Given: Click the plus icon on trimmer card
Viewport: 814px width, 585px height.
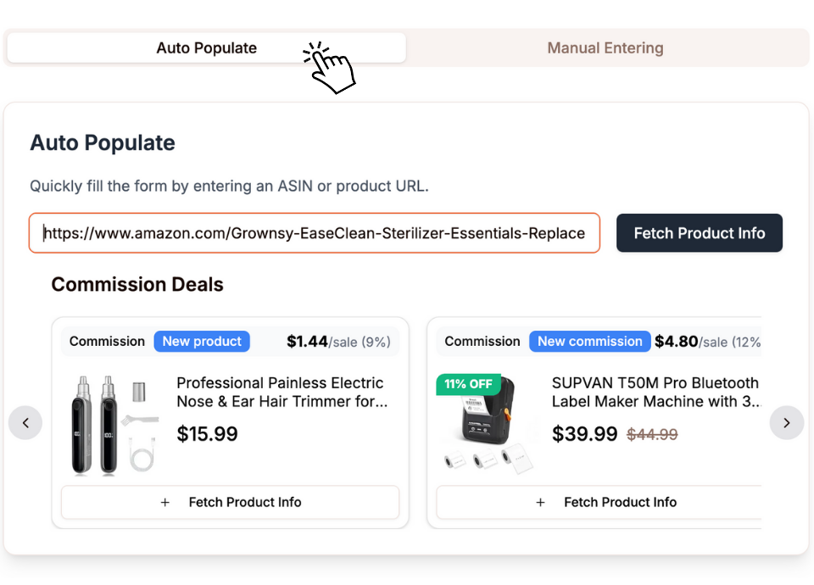Looking at the screenshot, I should (165, 502).
